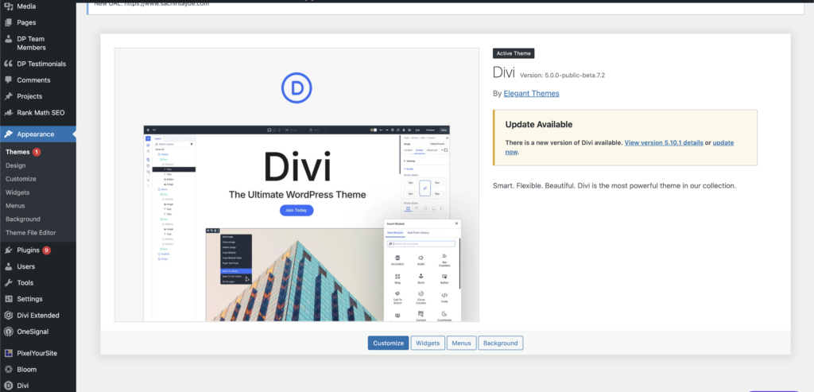The image size is (814, 392).
Task: Open Themes submenu item
Action: [x=17, y=152]
